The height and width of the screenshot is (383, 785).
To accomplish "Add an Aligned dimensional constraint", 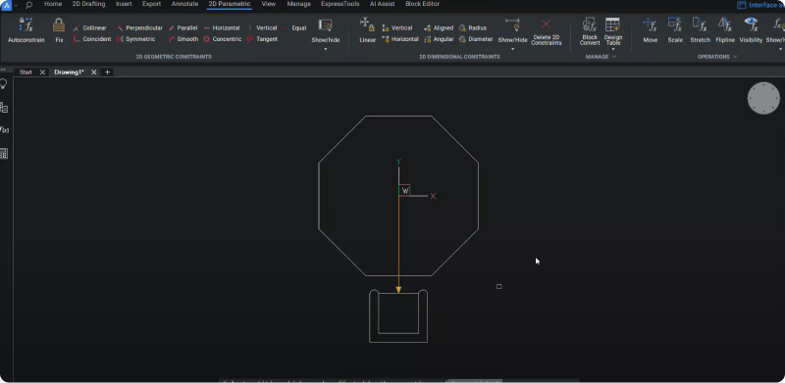I will point(439,28).
